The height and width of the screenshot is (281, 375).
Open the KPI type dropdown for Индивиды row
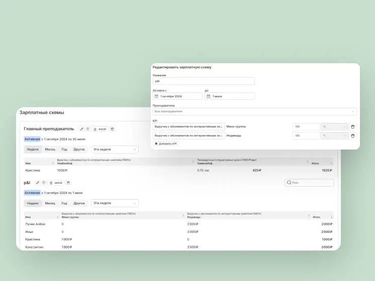[189, 135]
